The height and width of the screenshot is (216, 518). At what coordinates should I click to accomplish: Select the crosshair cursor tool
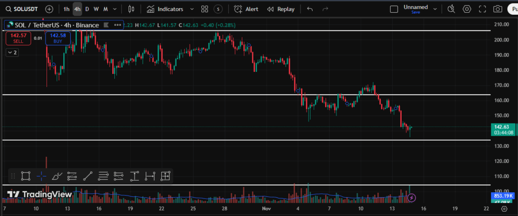pos(41,176)
